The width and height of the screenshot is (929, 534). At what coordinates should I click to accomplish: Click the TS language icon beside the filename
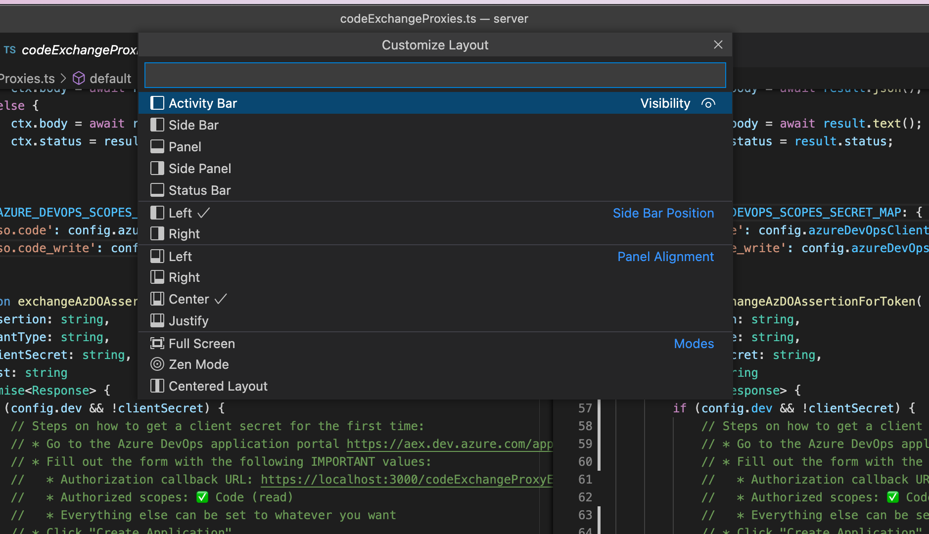9,49
